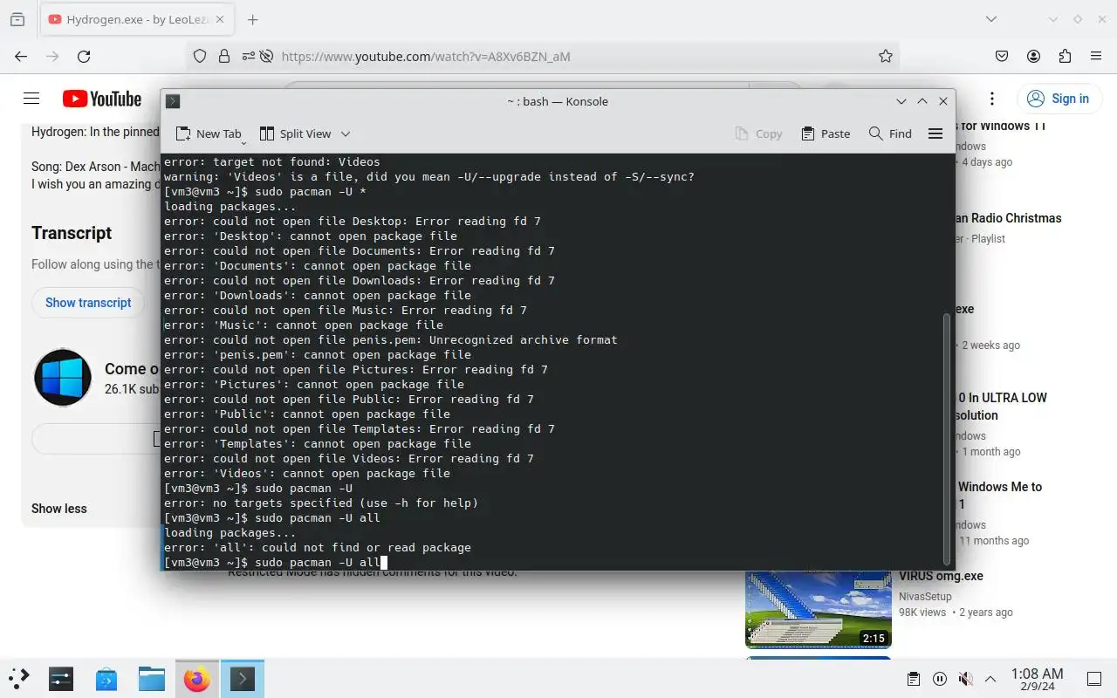Click Split View in Konsole toolbar
Viewport: 1117px width, 698px height.
point(296,133)
